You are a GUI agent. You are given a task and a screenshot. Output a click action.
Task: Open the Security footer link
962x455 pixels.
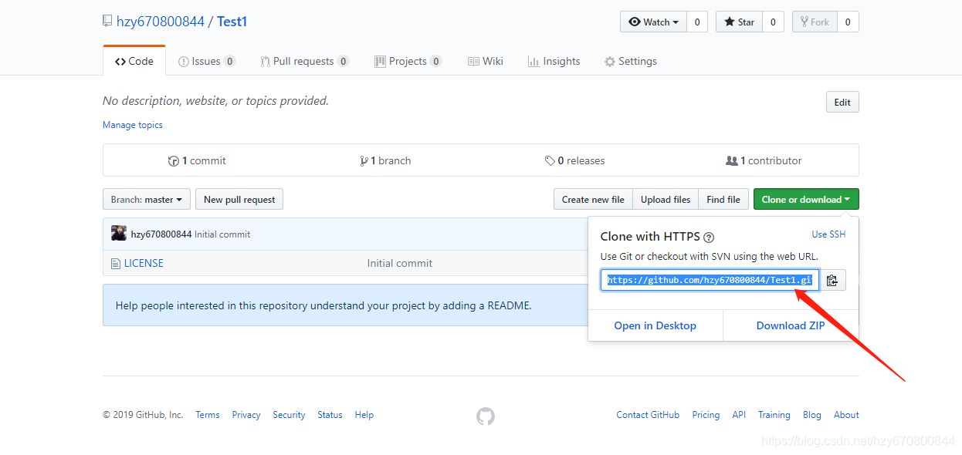289,415
